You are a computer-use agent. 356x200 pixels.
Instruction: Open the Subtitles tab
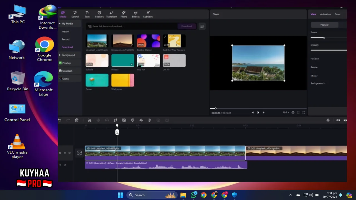click(148, 14)
